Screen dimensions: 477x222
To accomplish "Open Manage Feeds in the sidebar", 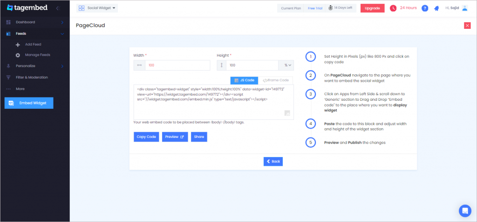I will pyautogui.click(x=38, y=55).
